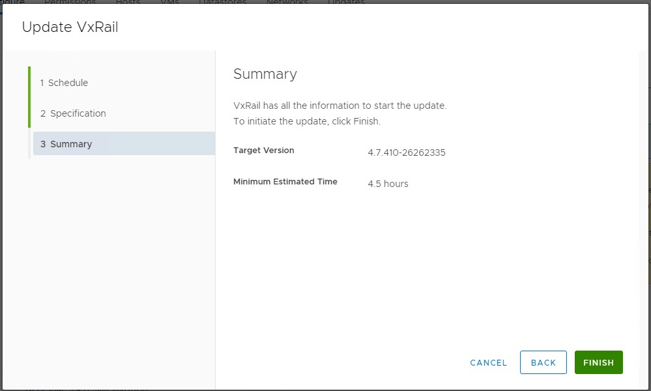Viewport: 651px width, 391px height.
Task: Click the Target Version label
Action: pos(264,151)
